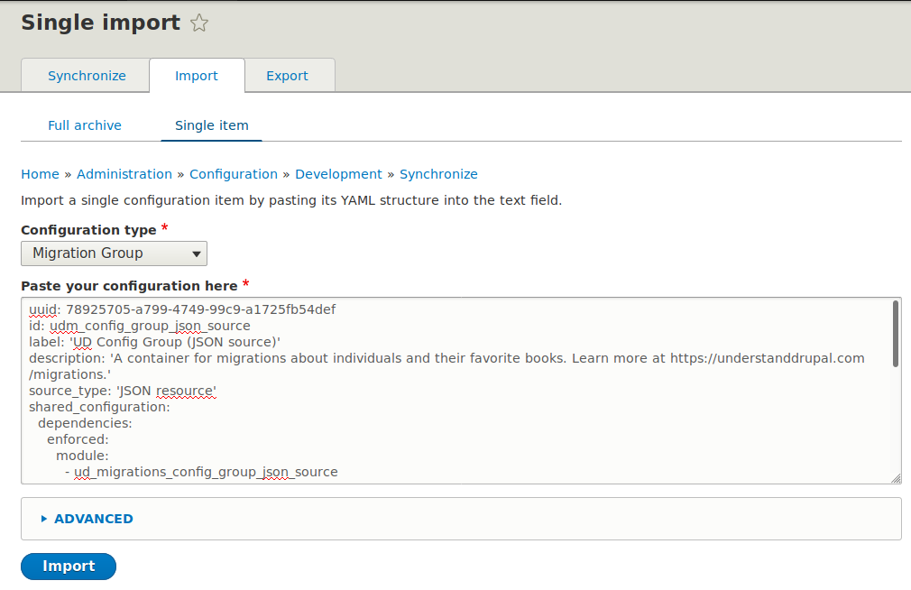
Task: Click the 'Paste your configuration here' label
Action: 129,286
